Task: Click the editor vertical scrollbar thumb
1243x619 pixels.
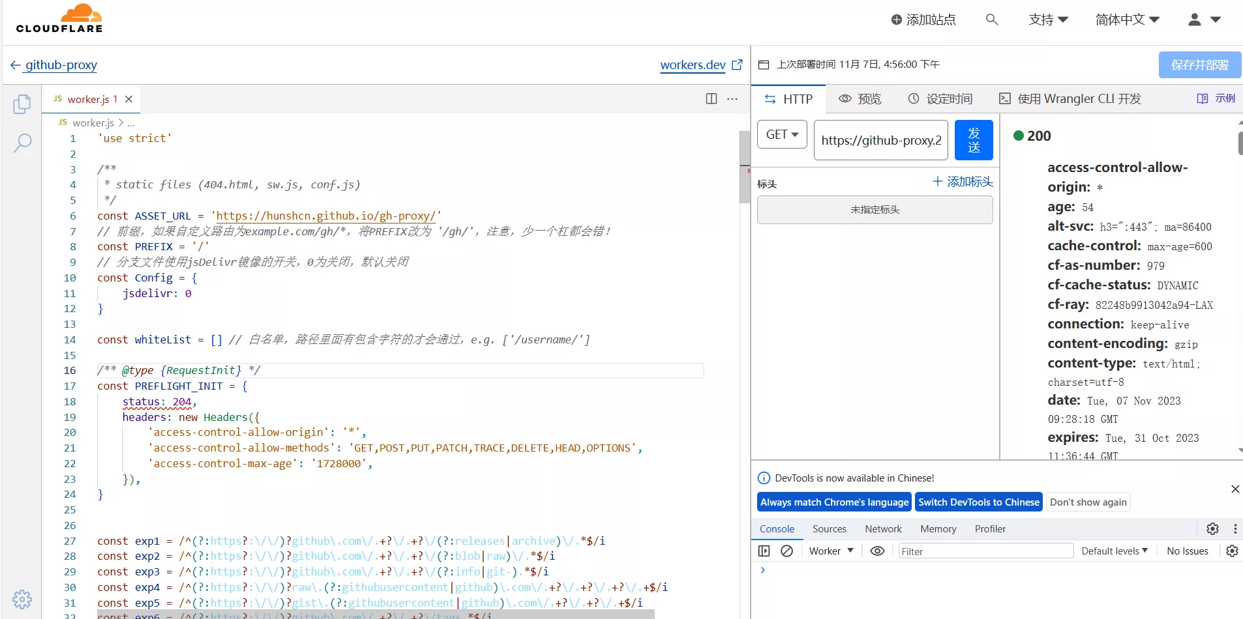Action: tap(745, 167)
